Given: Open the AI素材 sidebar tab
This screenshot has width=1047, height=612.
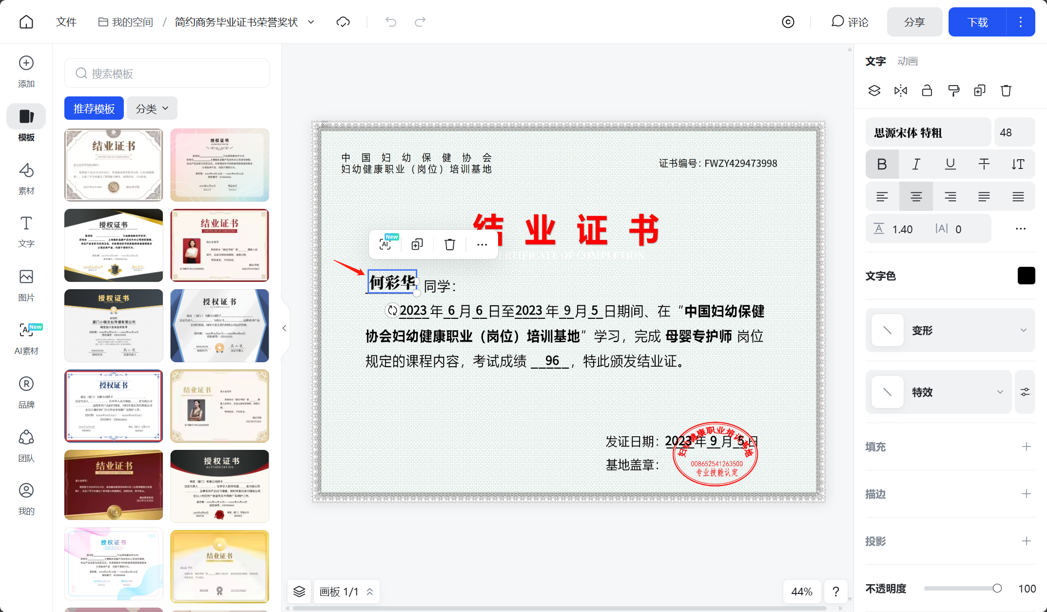Looking at the screenshot, I should 26,339.
